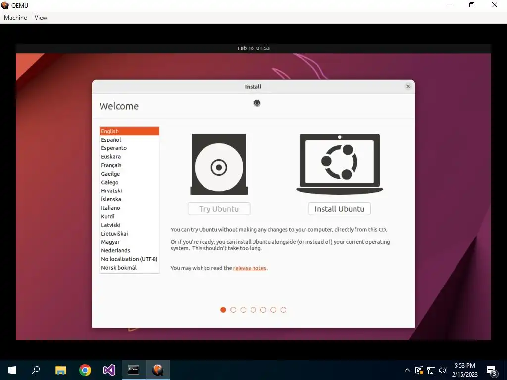
Task: Select Français in the language list
Action: click(129, 165)
